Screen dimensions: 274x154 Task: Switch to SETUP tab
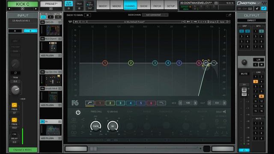coord(171,5)
